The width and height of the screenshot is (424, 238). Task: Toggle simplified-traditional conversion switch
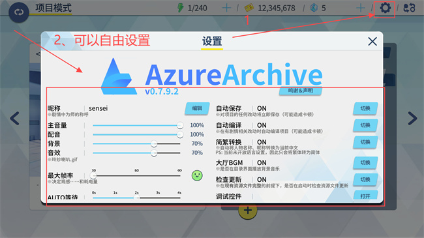tap(365, 142)
